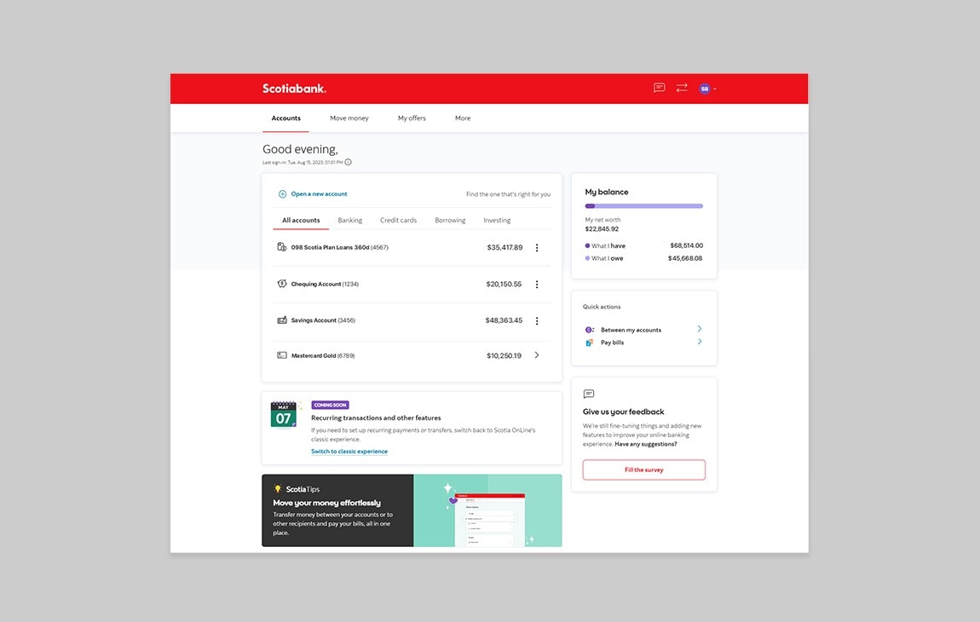980x622 pixels.
Task: Click the $48,363.45 savings balance
Action: click(504, 320)
